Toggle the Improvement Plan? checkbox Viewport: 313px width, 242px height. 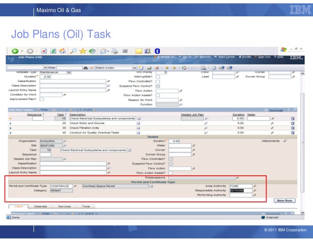[x=42, y=99]
